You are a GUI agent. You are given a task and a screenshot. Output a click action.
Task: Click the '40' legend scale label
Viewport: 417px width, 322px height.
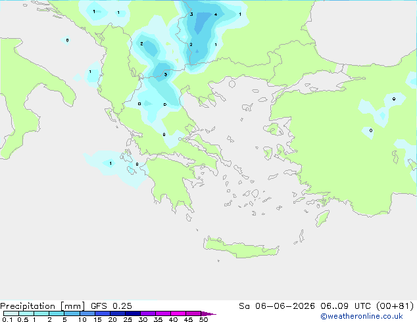pos(173,319)
